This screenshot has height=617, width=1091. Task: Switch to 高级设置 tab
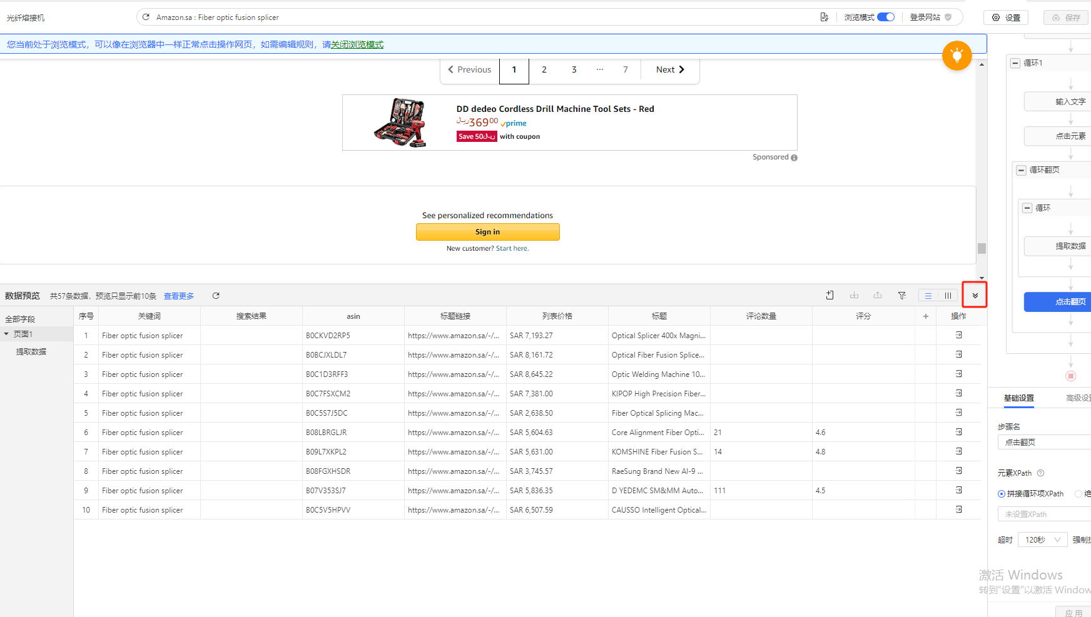(x=1078, y=398)
